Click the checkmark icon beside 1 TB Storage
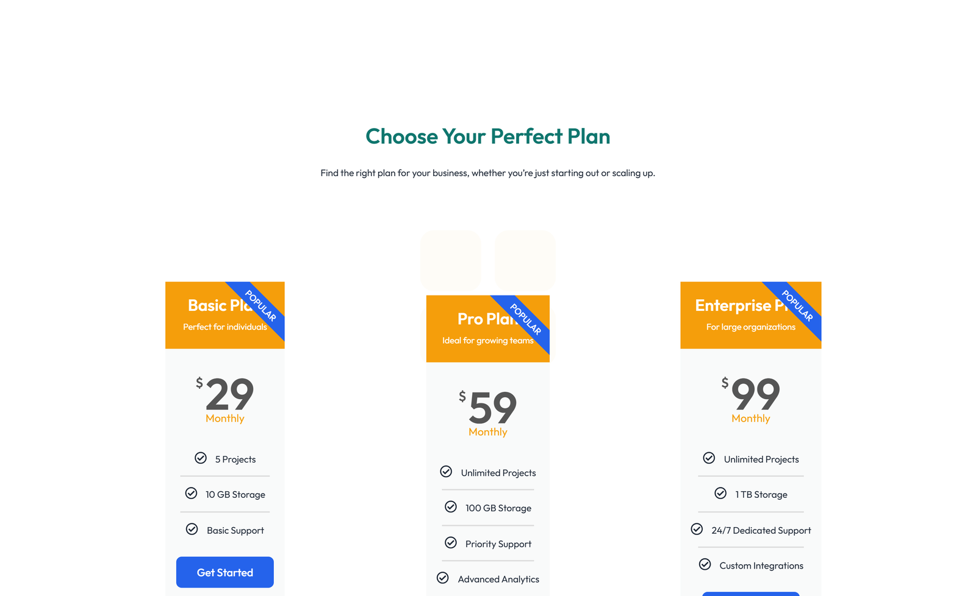The height and width of the screenshot is (596, 976). [x=720, y=493]
